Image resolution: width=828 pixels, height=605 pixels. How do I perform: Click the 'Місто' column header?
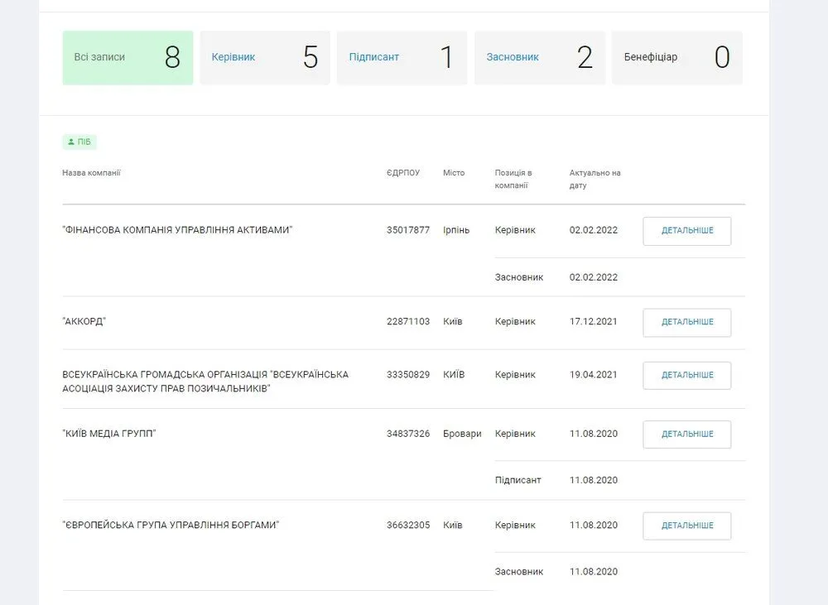(454, 173)
